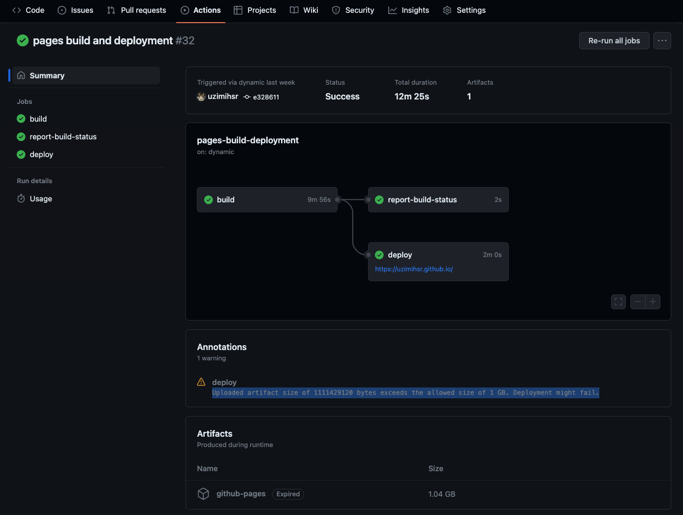Click the Actions play icon
This screenshot has height=515, width=683.
185,10
